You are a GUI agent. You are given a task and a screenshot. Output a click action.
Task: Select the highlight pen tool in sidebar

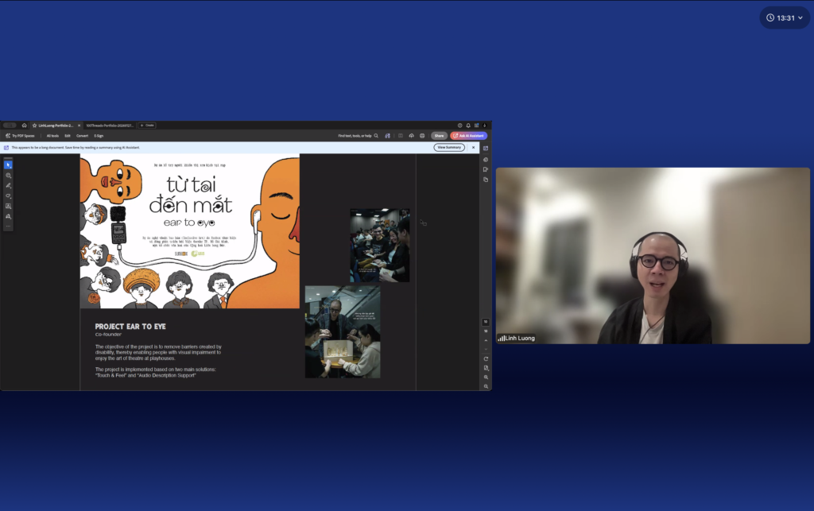pyautogui.click(x=8, y=186)
